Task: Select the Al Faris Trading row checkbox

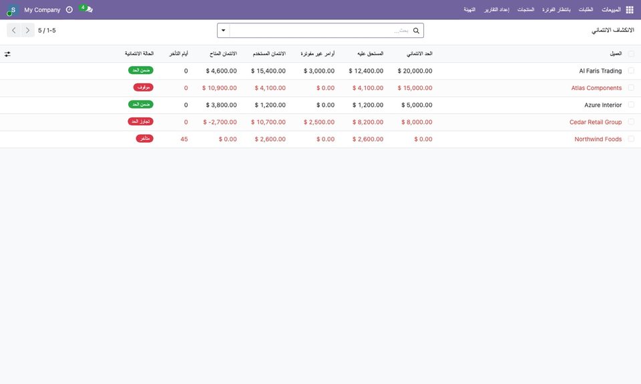Action: [631, 71]
